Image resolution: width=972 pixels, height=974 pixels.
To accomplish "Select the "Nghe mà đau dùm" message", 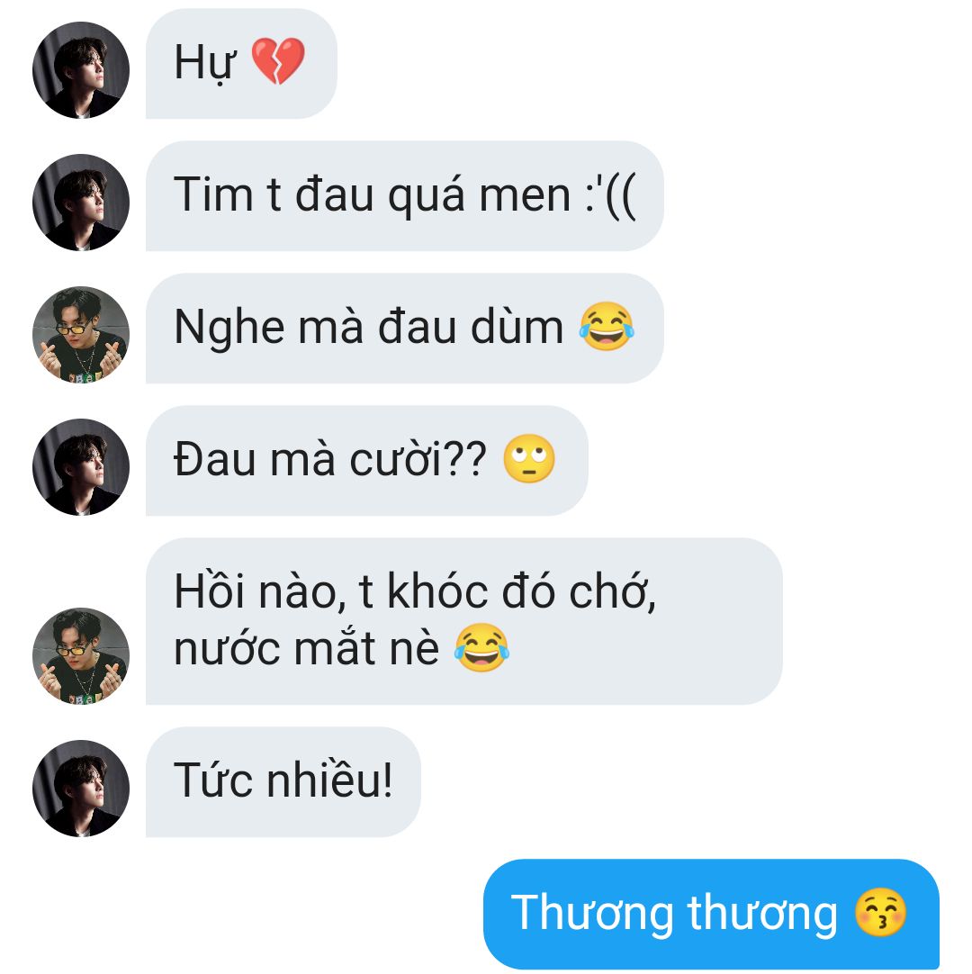I will click(x=405, y=329).
